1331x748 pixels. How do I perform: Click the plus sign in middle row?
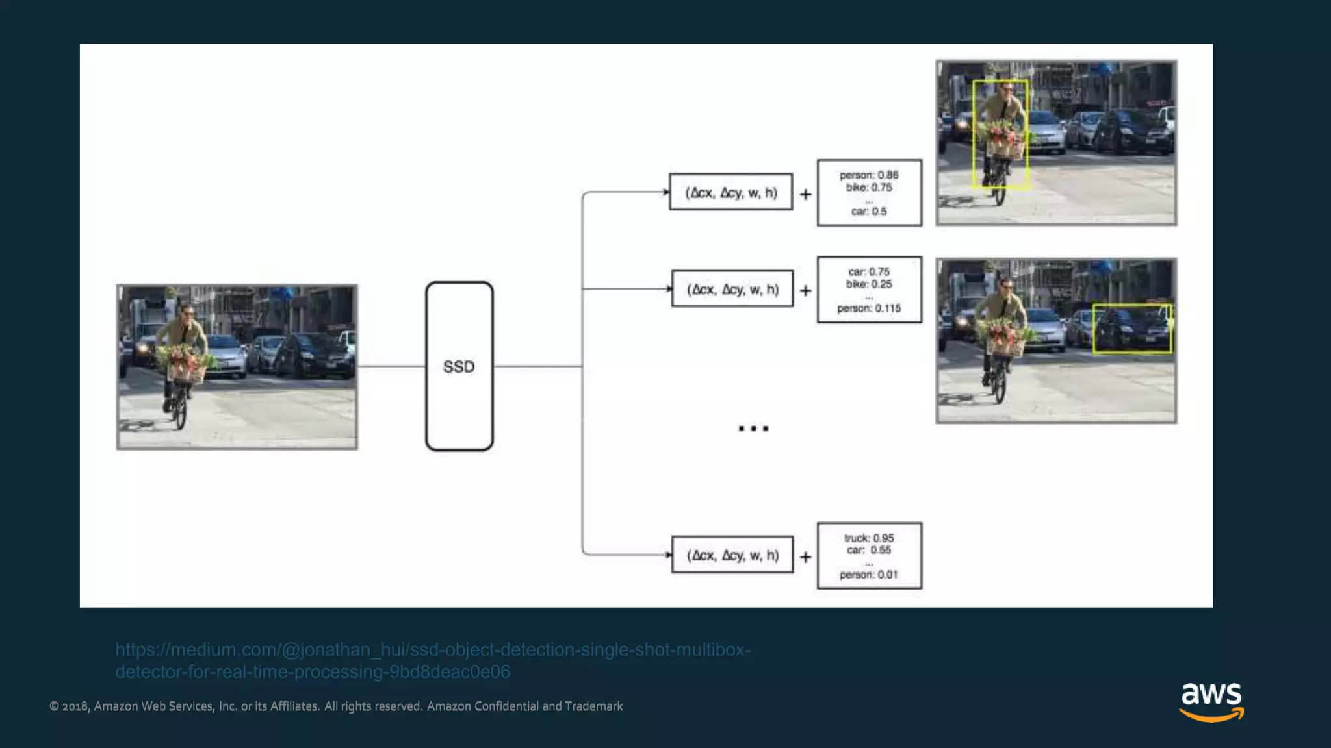[805, 290]
